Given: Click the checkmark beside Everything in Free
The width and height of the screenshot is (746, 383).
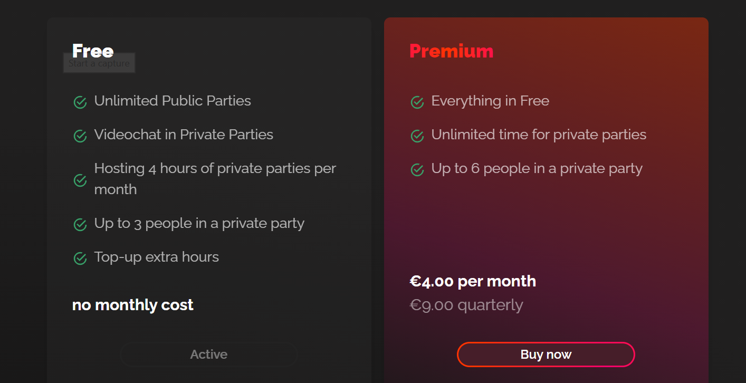Looking at the screenshot, I should (417, 102).
